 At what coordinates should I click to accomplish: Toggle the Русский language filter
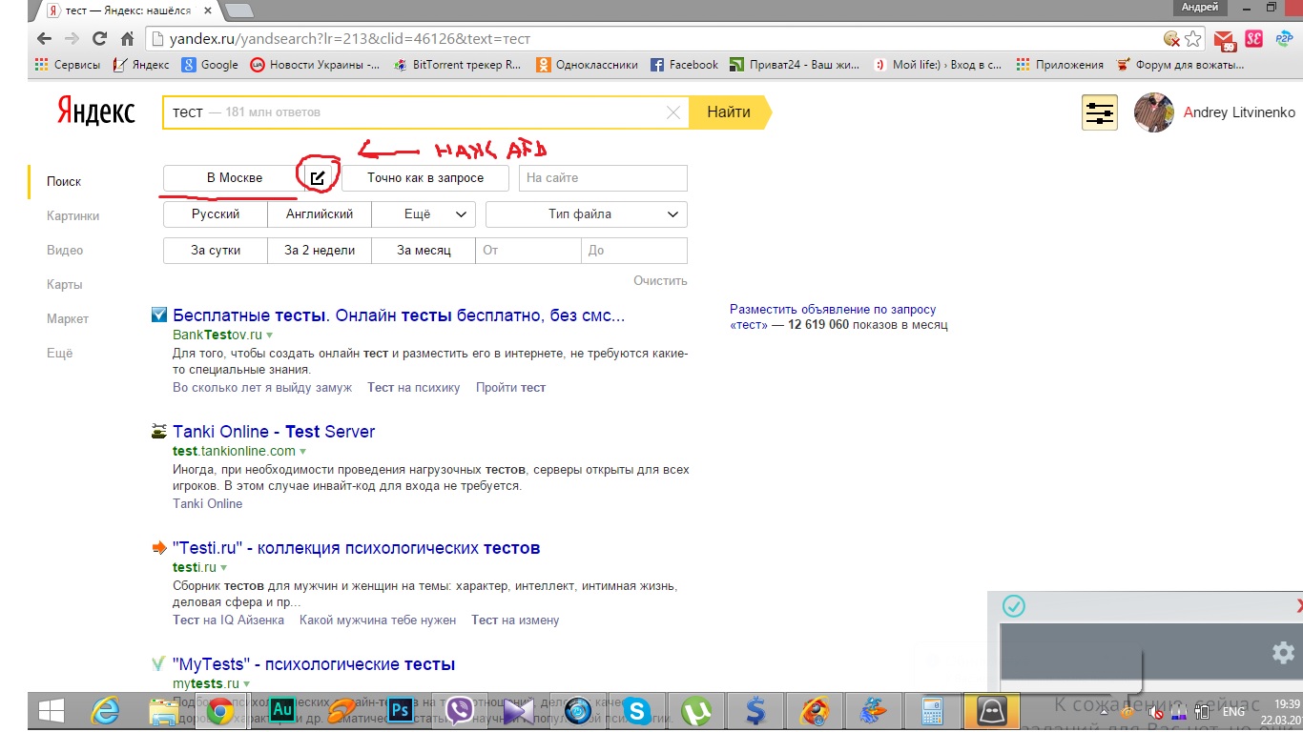(x=216, y=214)
